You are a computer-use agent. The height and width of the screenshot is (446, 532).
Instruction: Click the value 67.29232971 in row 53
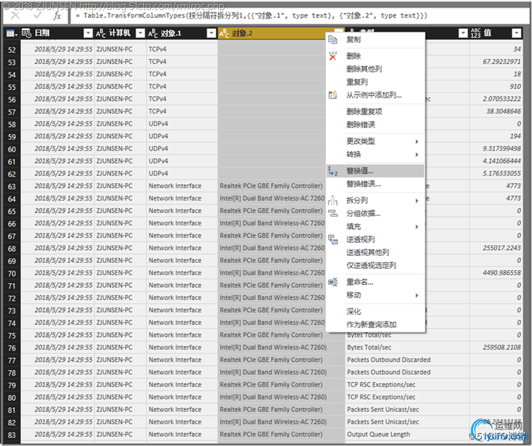(x=501, y=62)
